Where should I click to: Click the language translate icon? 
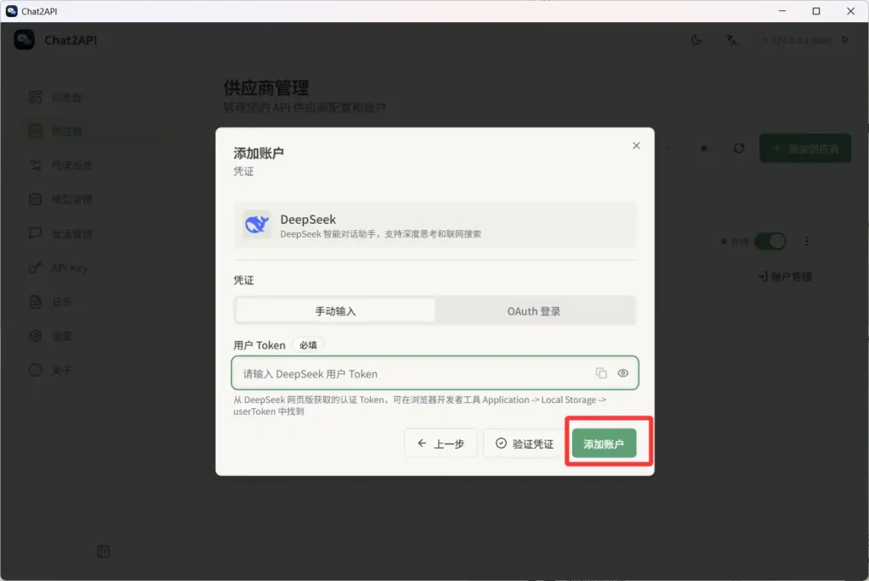(x=732, y=40)
